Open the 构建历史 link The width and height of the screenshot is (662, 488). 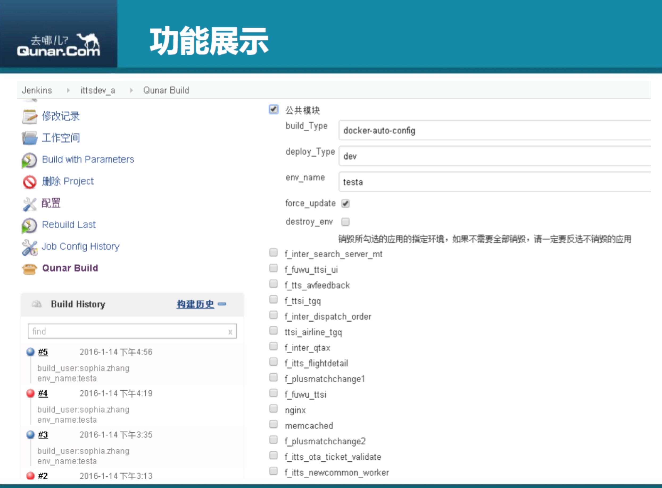(195, 304)
